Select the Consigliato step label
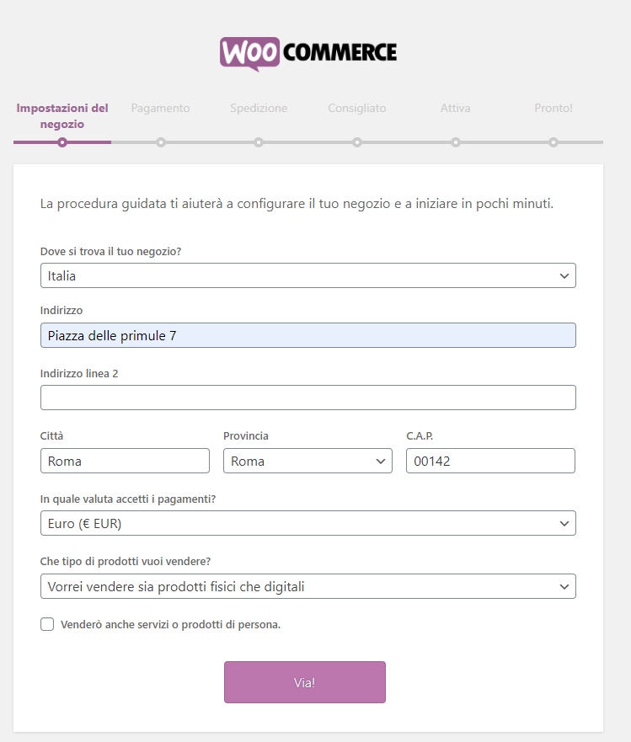The height and width of the screenshot is (742, 631). [x=356, y=108]
